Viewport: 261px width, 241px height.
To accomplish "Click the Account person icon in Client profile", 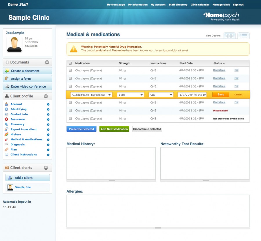I will click(6, 104).
